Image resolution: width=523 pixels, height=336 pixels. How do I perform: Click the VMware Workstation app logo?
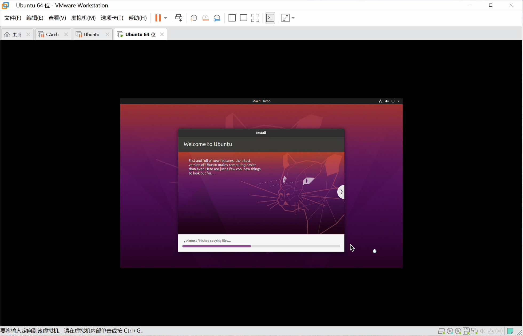pos(5,5)
